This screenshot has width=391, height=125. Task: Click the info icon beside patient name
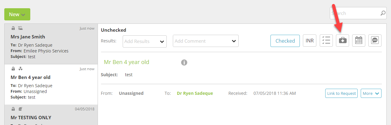click(x=184, y=62)
